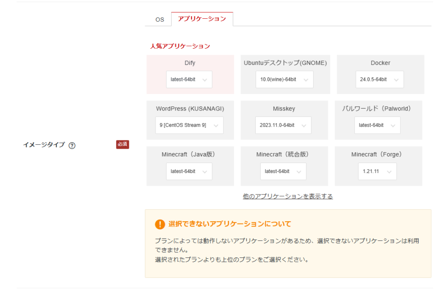This screenshot has height=297, width=446.
Task: Choose the Docker application card title
Action: [380, 63]
